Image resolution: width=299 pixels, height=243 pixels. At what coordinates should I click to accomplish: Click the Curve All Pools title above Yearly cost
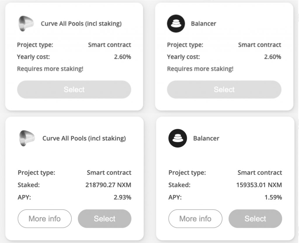click(81, 24)
